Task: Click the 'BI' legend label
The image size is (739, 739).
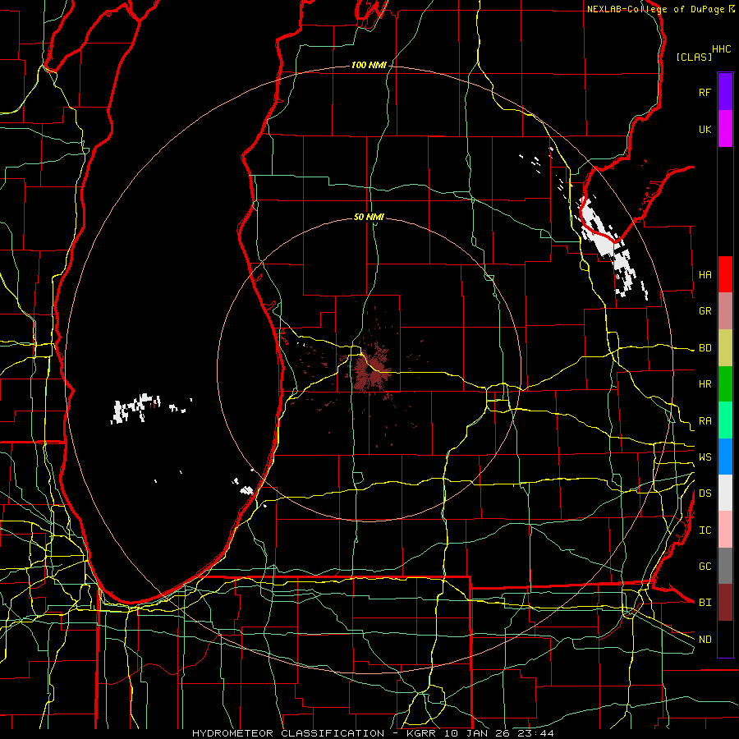Action: 705,603
